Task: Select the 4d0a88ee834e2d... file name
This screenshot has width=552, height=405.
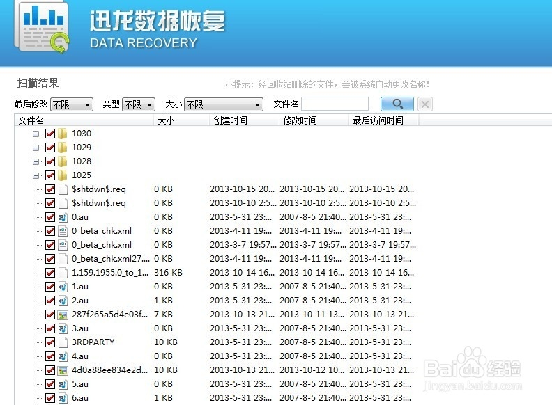Action: pos(110,370)
